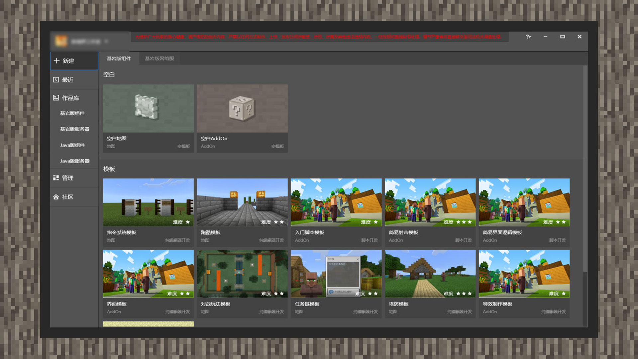This screenshot has height=359, width=638.
Task: Open the 指令系统模板 template thumbnail
Action: 148,202
